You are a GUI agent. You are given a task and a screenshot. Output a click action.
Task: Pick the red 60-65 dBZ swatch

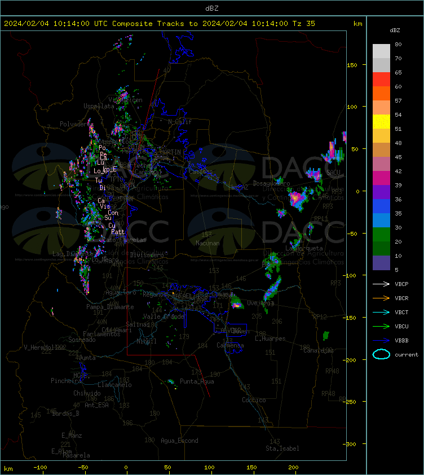click(381, 80)
